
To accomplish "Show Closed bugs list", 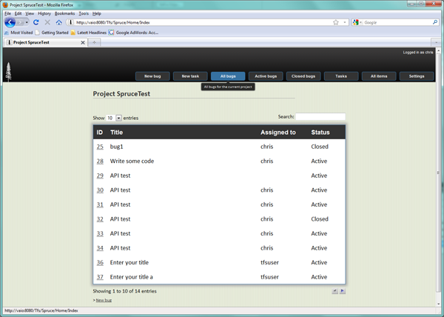I will 303,76.
